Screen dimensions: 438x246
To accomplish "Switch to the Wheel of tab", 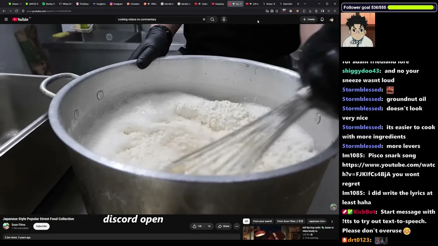I will [66, 4].
